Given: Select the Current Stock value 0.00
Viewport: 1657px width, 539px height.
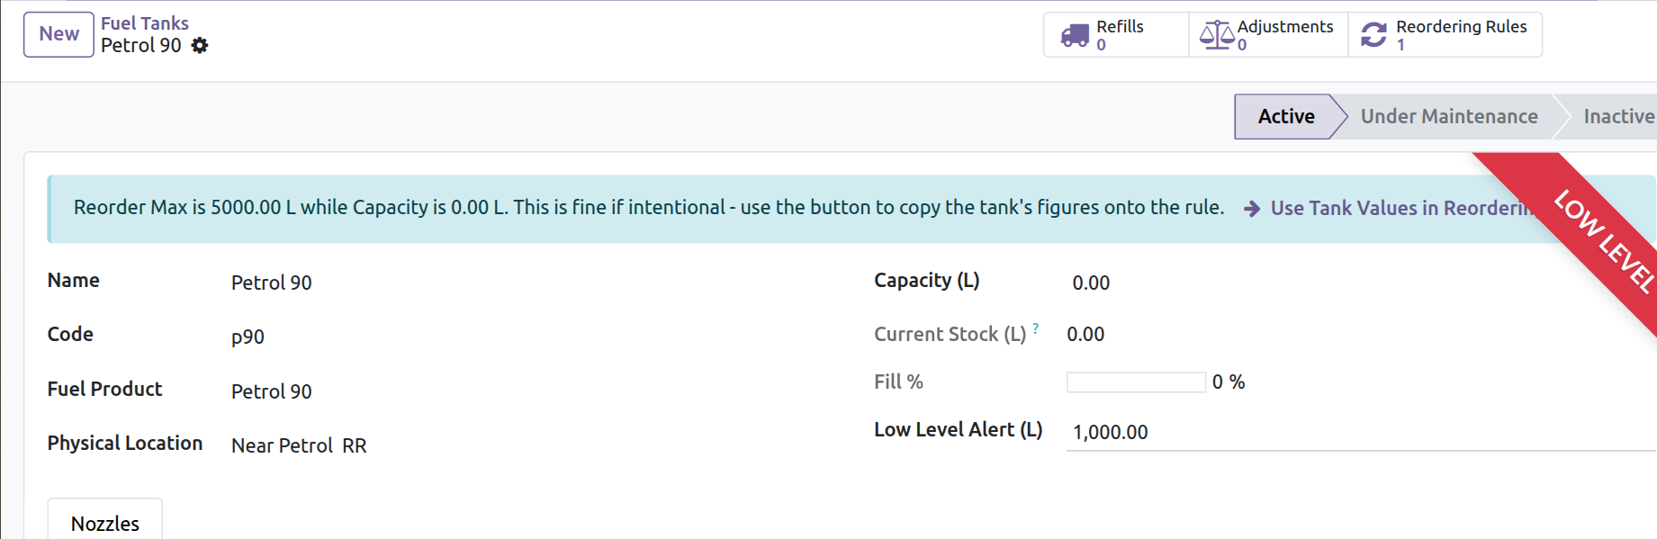Looking at the screenshot, I should (x=1085, y=335).
